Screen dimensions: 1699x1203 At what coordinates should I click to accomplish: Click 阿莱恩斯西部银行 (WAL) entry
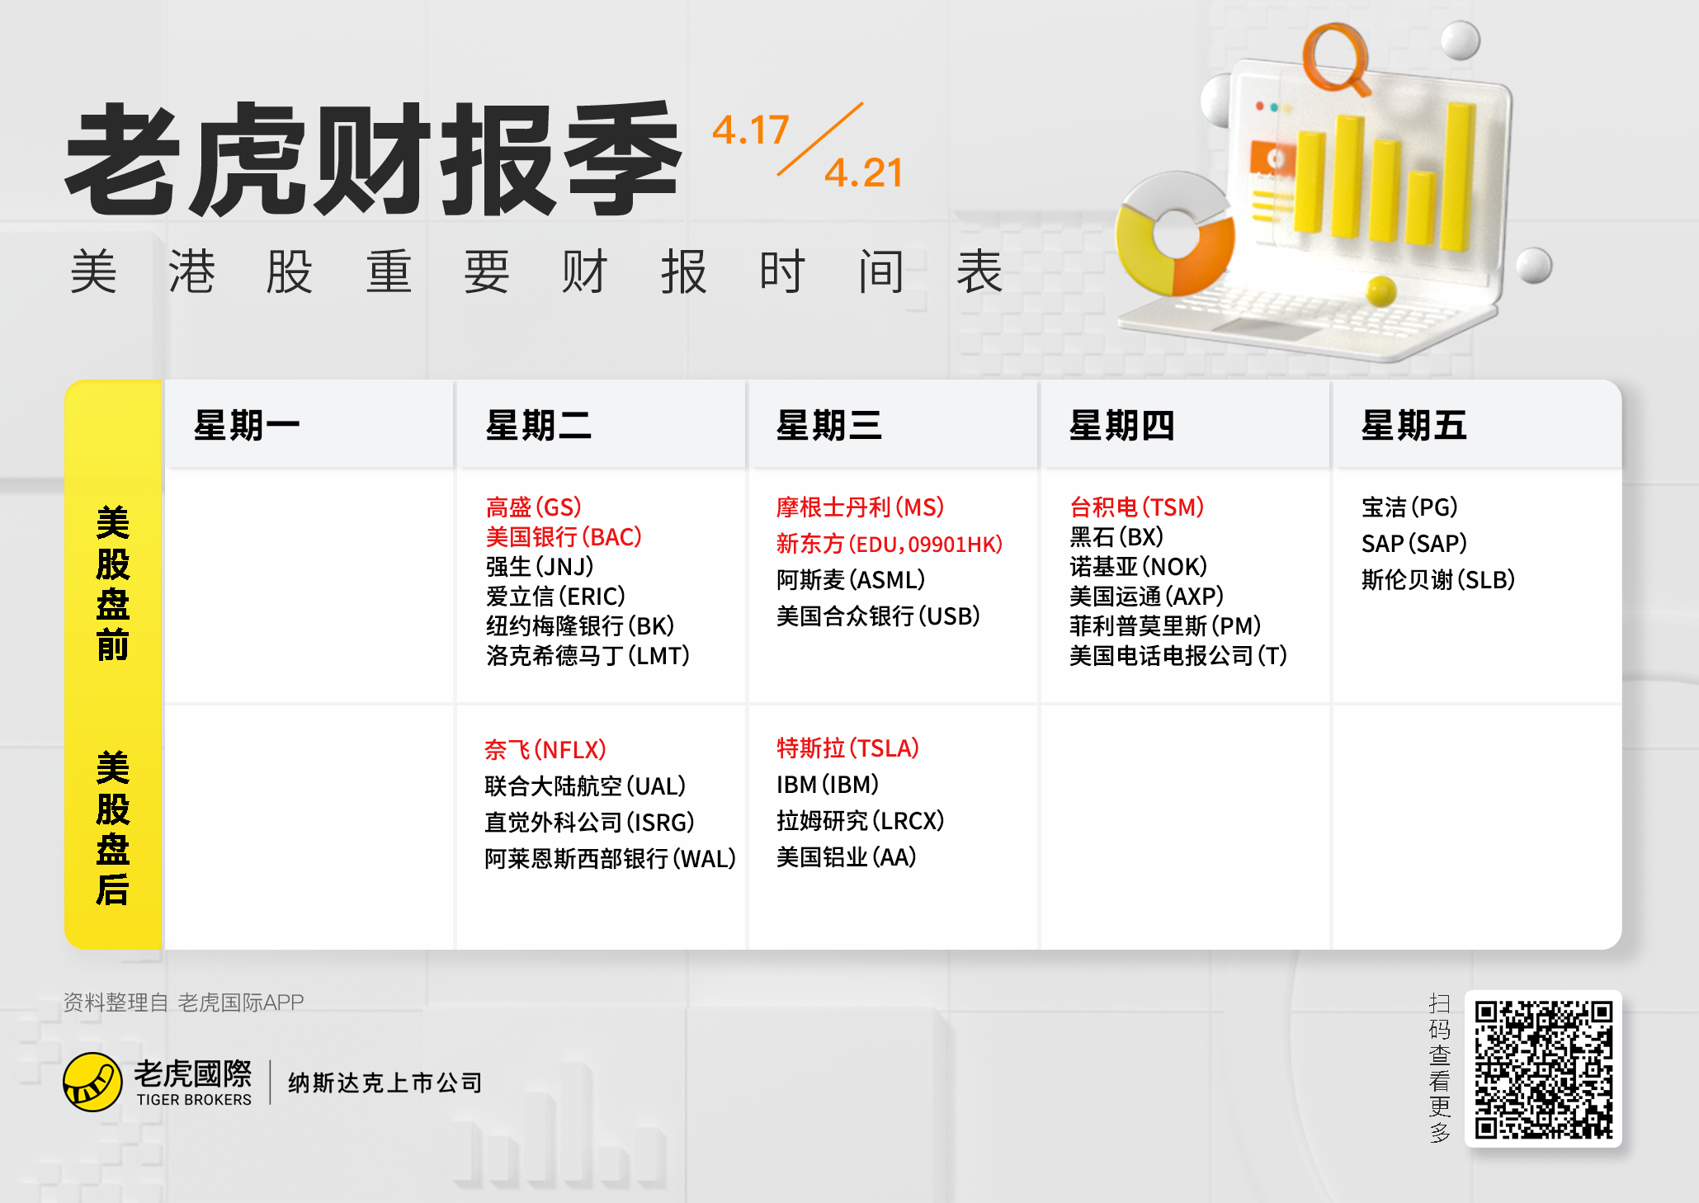point(611,858)
